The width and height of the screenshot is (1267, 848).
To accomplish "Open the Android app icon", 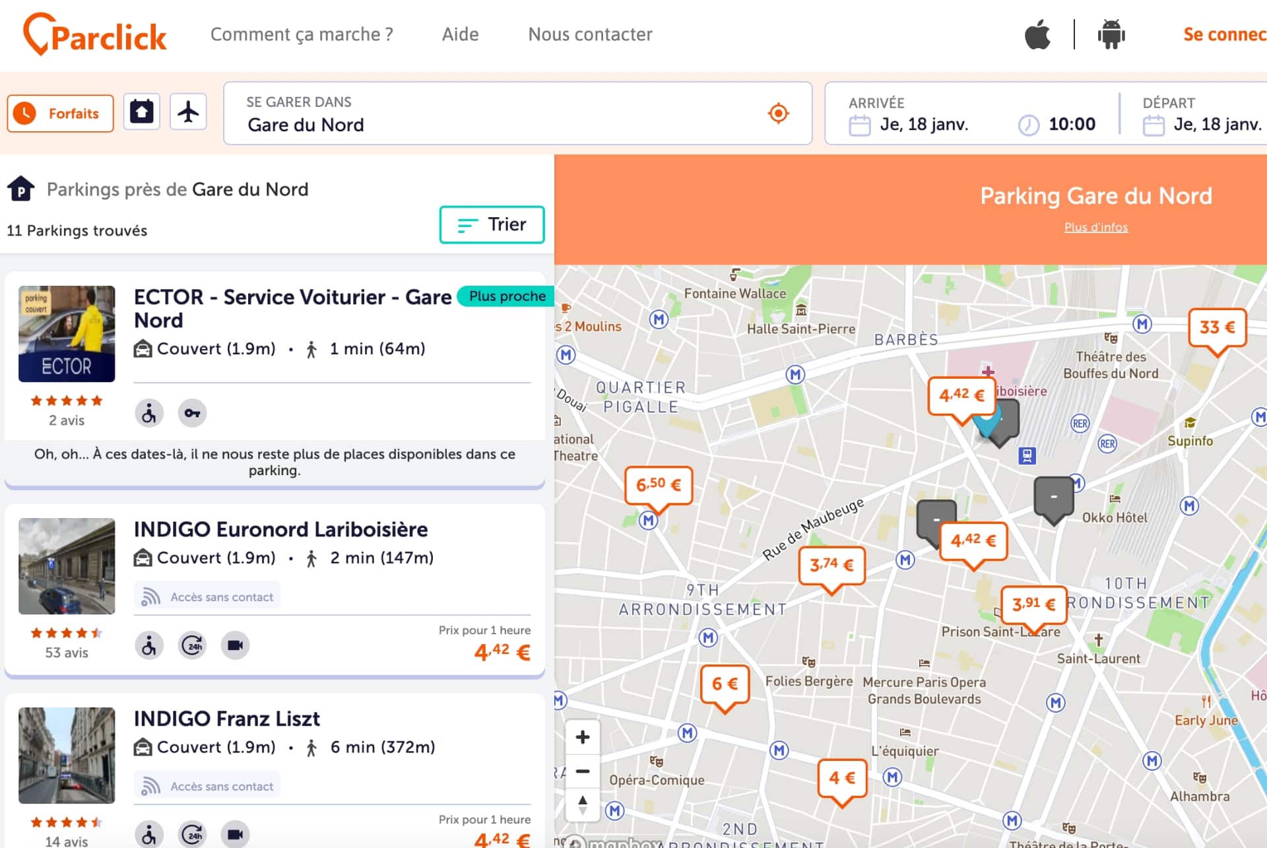I will [x=1111, y=34].
